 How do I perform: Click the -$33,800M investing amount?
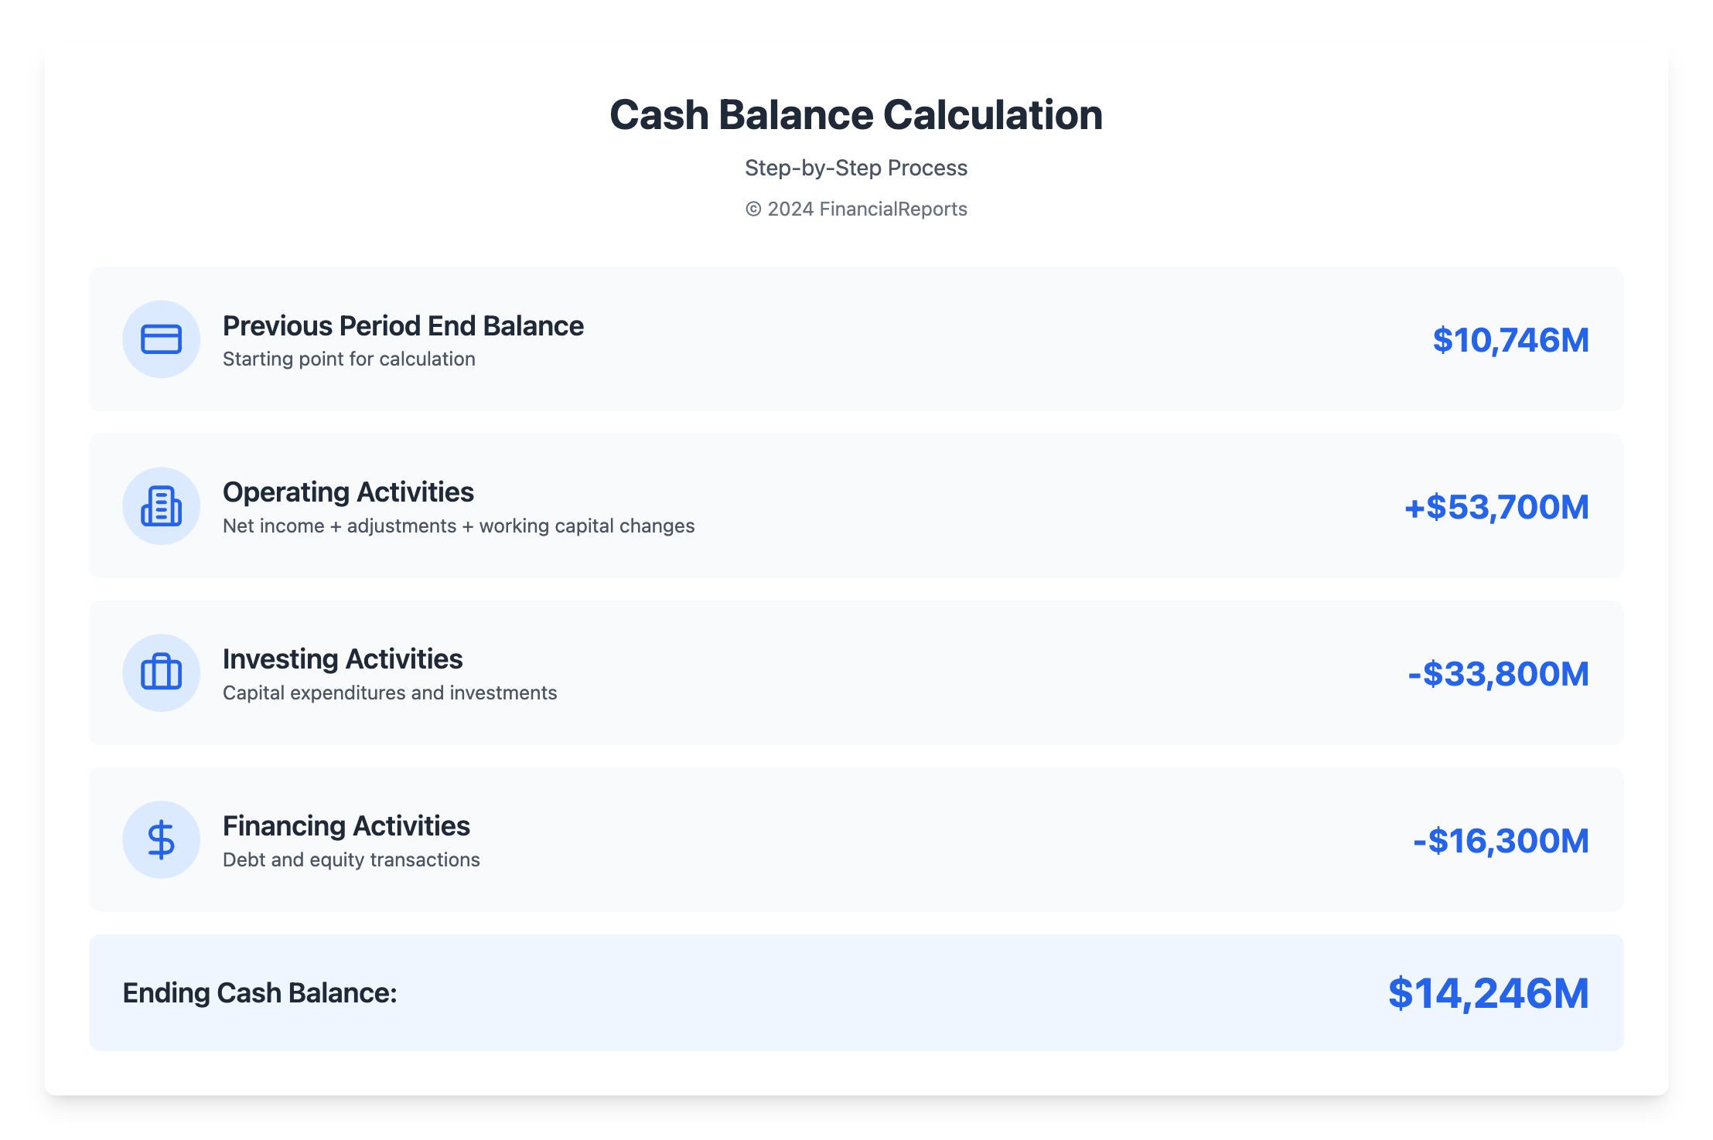tap(1498, 674)
